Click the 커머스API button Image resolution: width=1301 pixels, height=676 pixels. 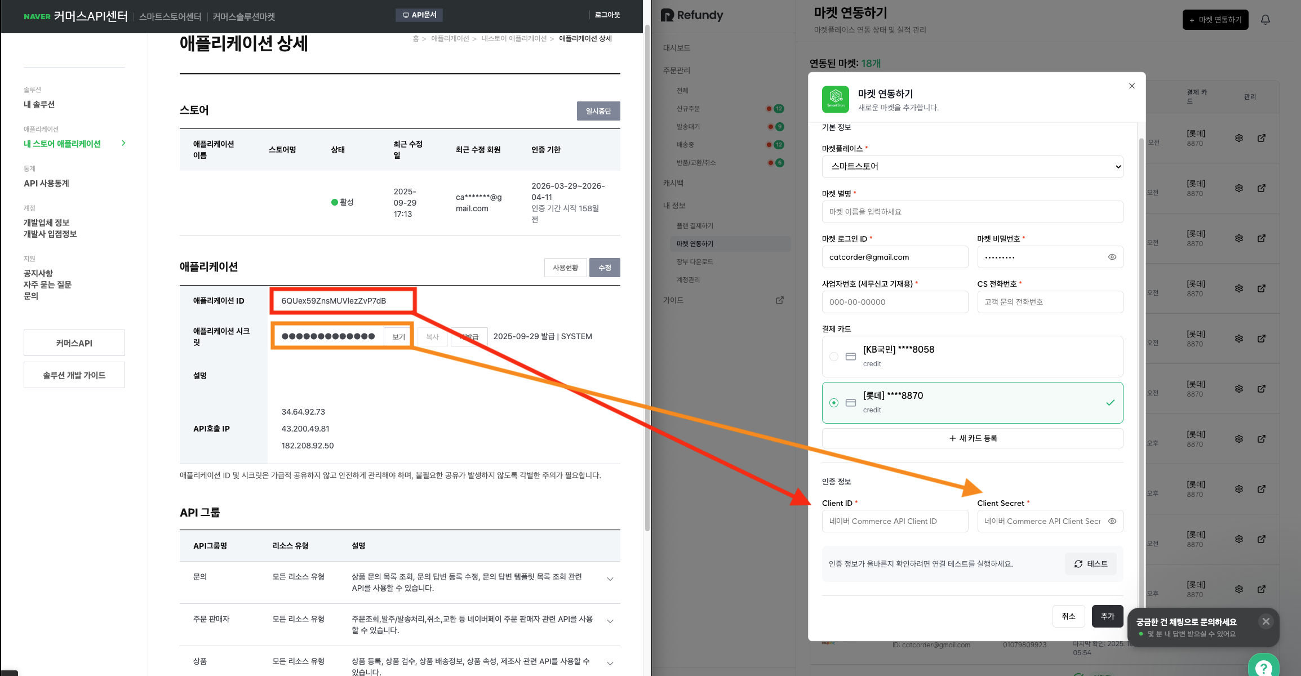coord(74,343)
